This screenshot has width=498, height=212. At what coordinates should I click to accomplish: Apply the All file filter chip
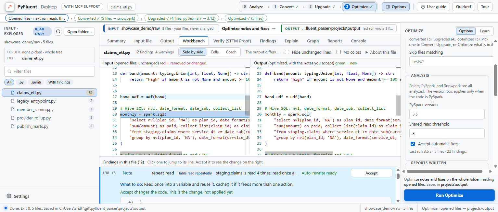pyautogui.click(x=9, y=82)
